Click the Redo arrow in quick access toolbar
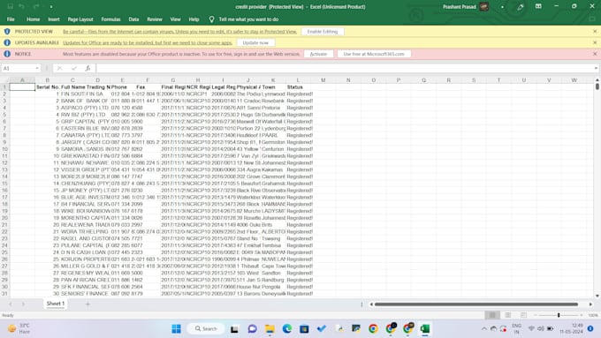601x338 pixels. 36,6
